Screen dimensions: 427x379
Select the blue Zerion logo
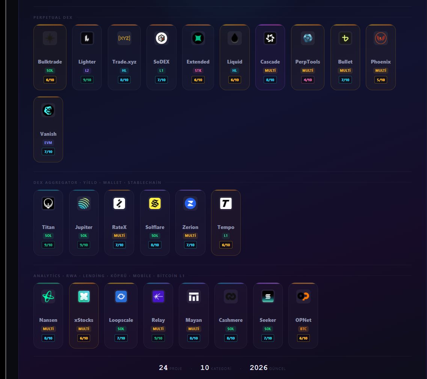(190, 203)
